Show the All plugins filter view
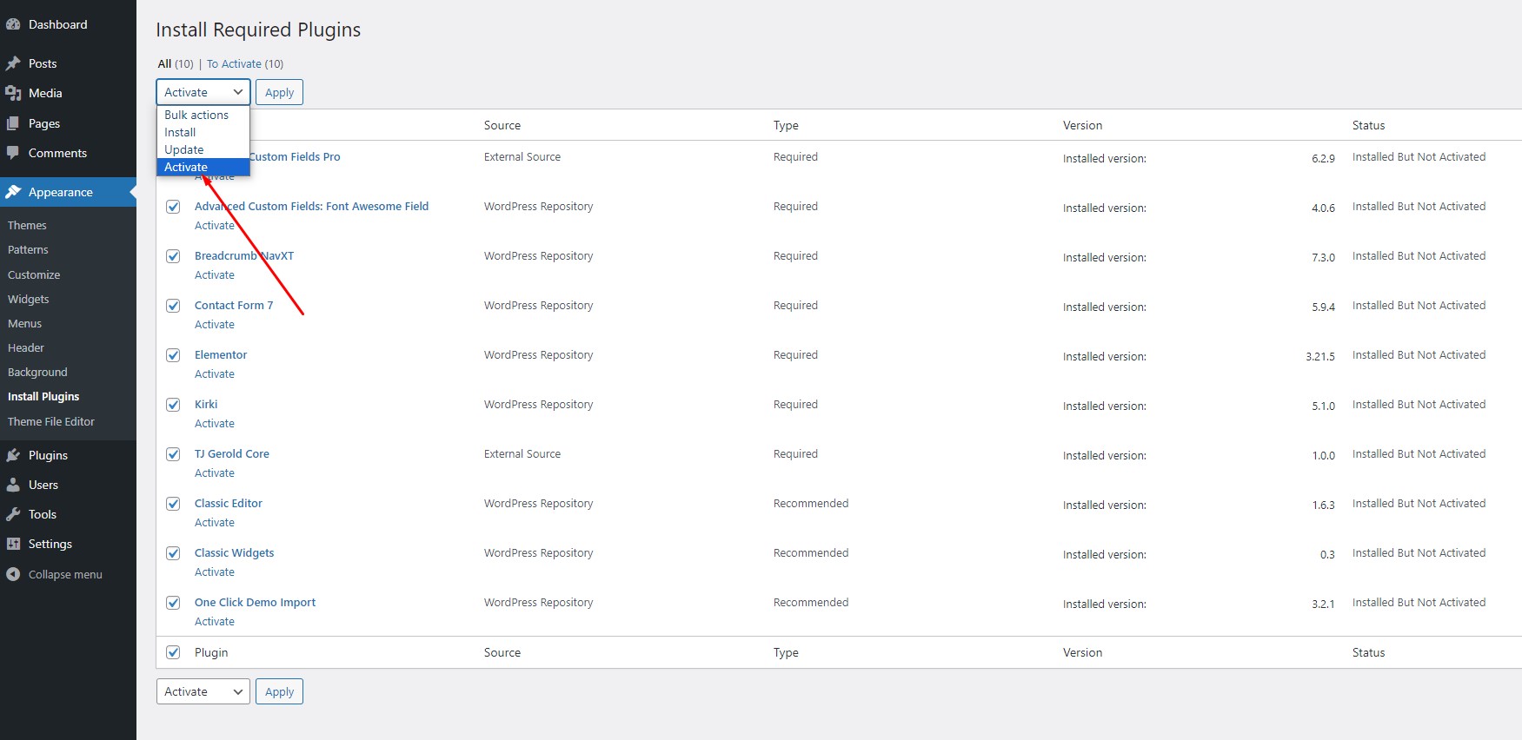Image resolution: width=1522 pixels, height=740 pixels. 164,63
